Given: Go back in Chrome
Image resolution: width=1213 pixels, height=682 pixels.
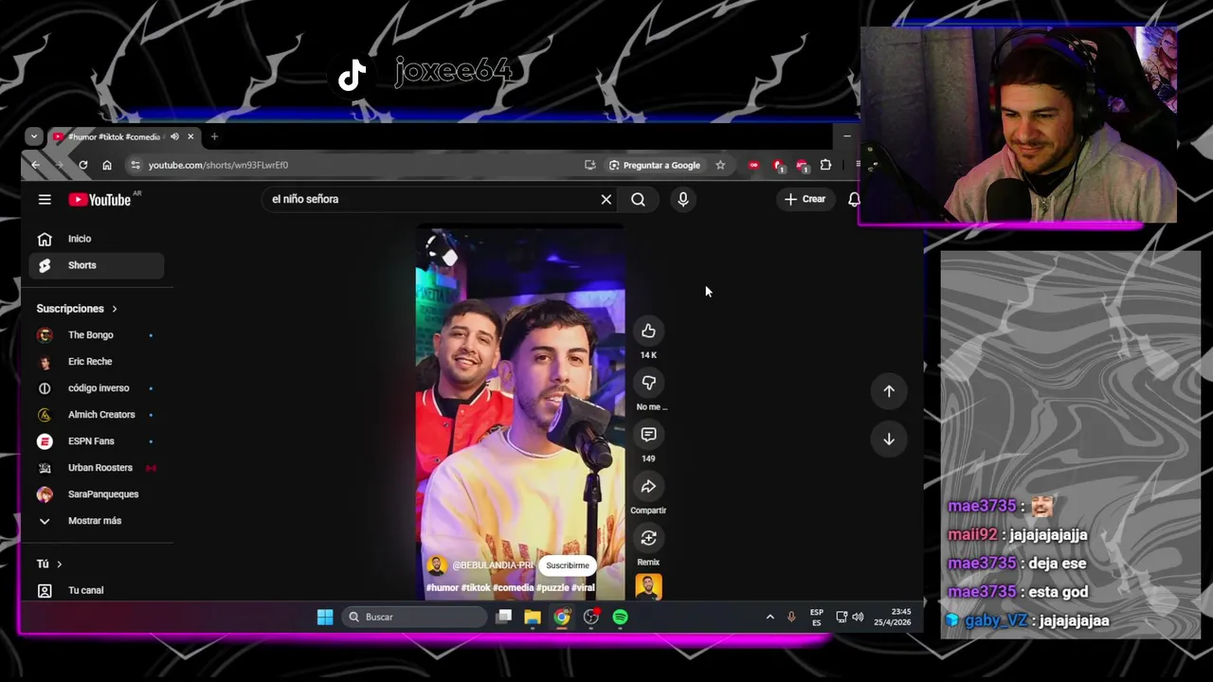Looking at the screenshot, I should click(x=35, y=165).
